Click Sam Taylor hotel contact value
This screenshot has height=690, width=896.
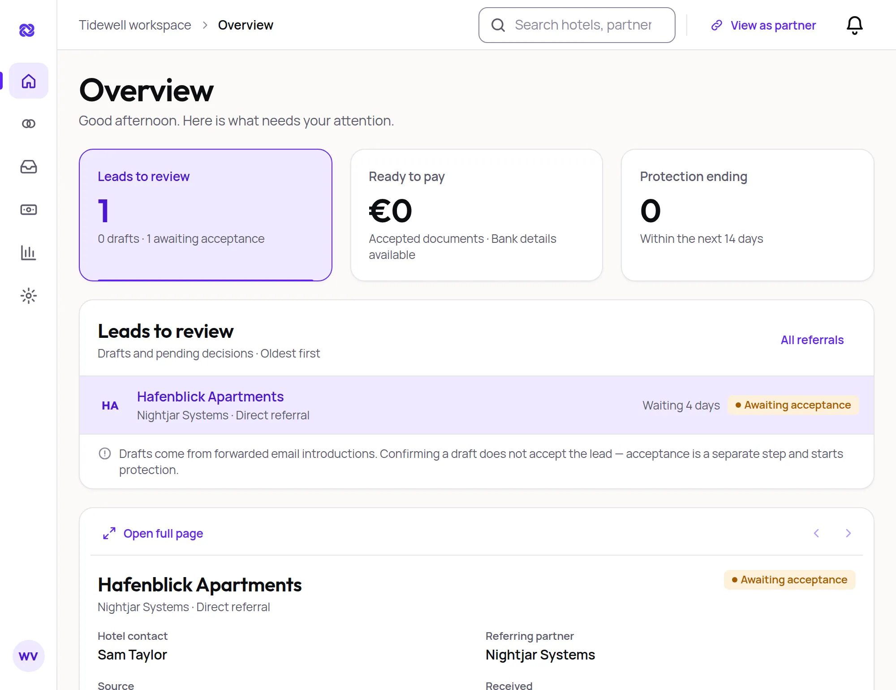point(132,655)
